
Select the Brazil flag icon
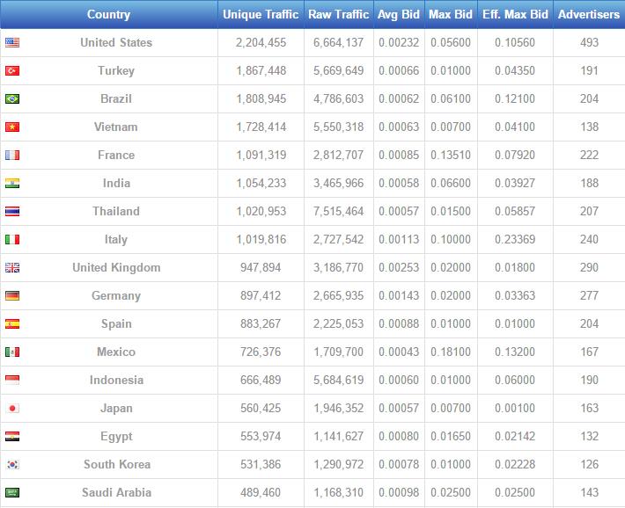[12, 98]
